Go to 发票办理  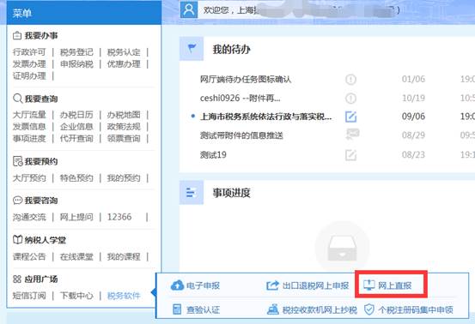coord(29,64)
